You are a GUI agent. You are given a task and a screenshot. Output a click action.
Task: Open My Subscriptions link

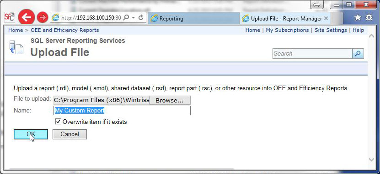point(287,30)
